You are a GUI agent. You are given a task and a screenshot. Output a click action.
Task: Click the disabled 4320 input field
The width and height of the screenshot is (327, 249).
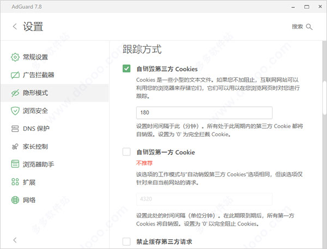coord(204,199)
